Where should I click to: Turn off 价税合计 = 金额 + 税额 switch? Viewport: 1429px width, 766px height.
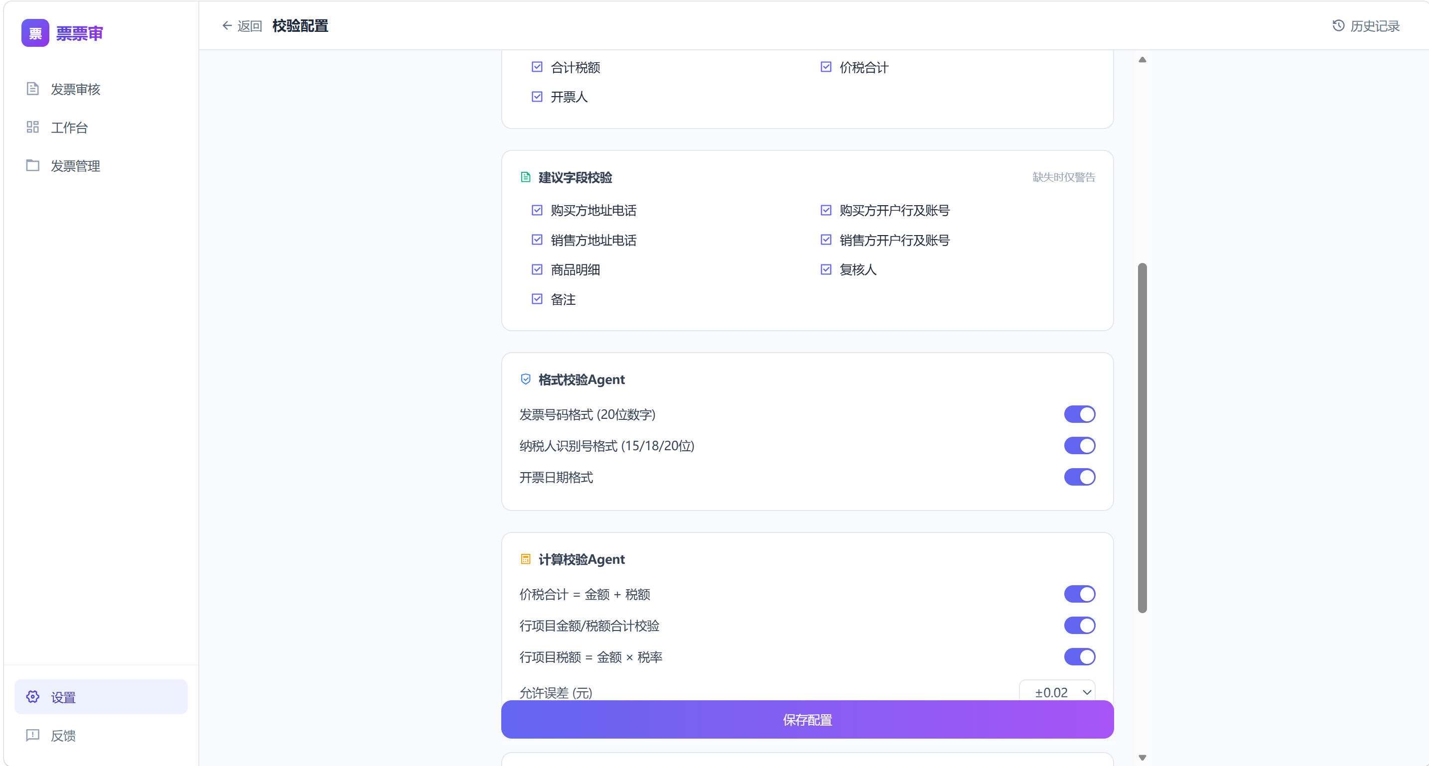(x=1080, y=594)
